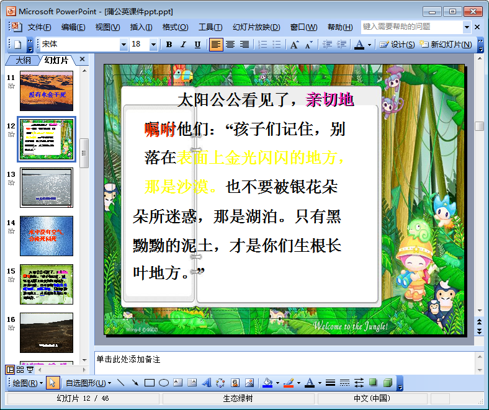
Task: Start slide show from current slide
Action: (x=30, y=370)
